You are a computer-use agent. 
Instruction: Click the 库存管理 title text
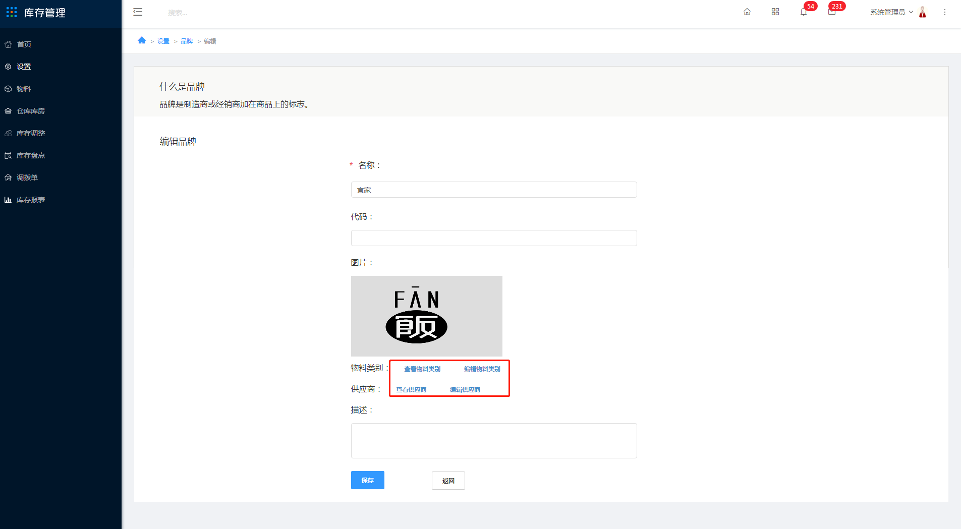point(45,13)
